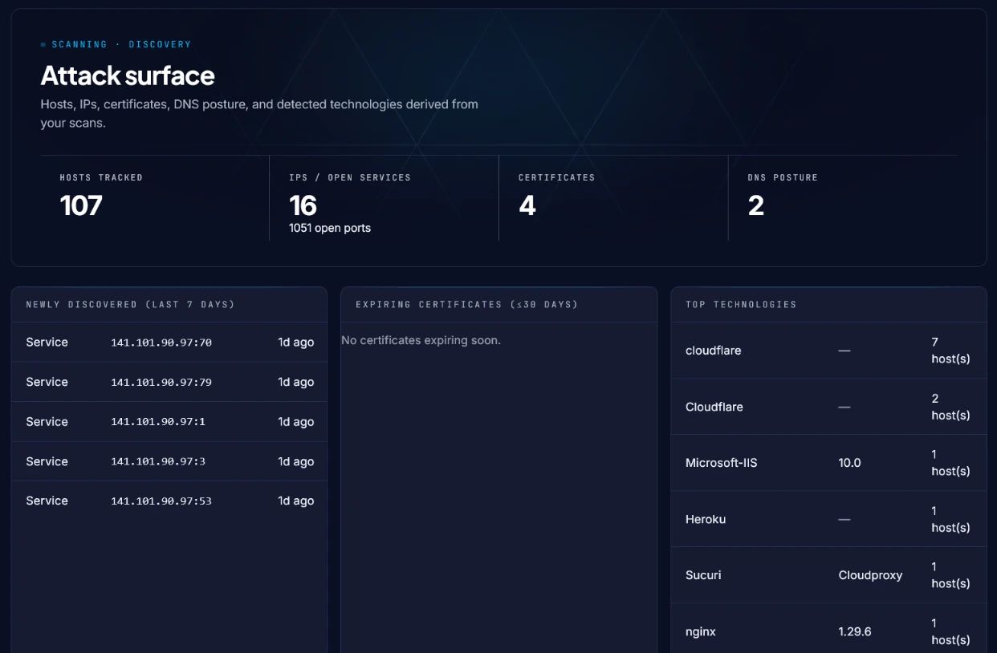Click the No certificates expiring soon message
Image resolution: width=997 pixels, height=653 pixels.
421,340
